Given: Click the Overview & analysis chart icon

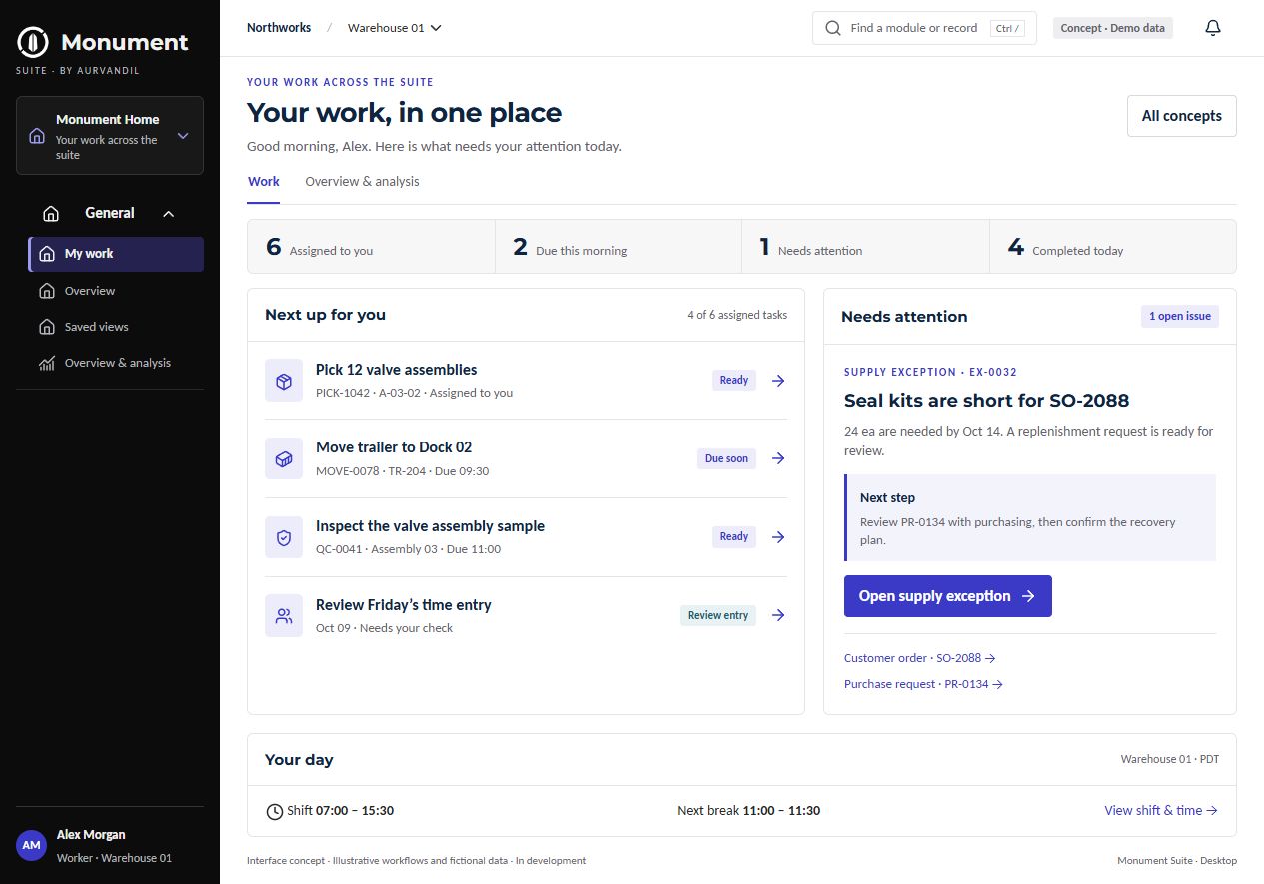Looking at the screenshot, I should [46, 363].
